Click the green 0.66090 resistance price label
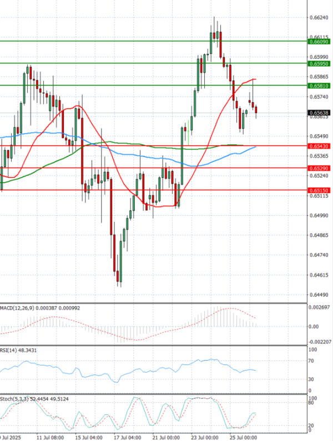Screen dimensions: 333x441 [319, 42]
